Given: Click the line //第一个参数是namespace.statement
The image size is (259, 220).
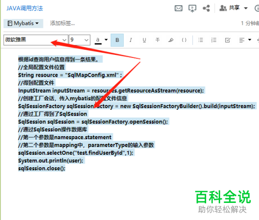Looking at the screenshot, I should [65, 137].
